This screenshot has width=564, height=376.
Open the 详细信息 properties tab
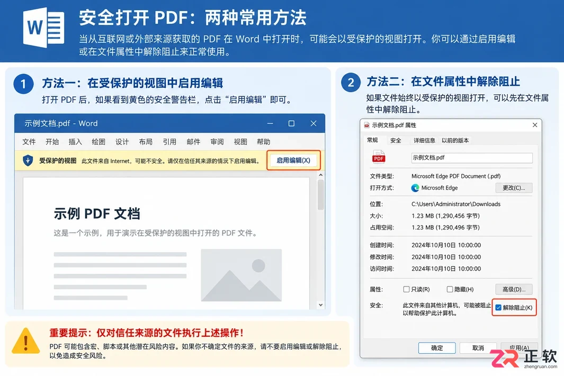[x=424, y=140]
